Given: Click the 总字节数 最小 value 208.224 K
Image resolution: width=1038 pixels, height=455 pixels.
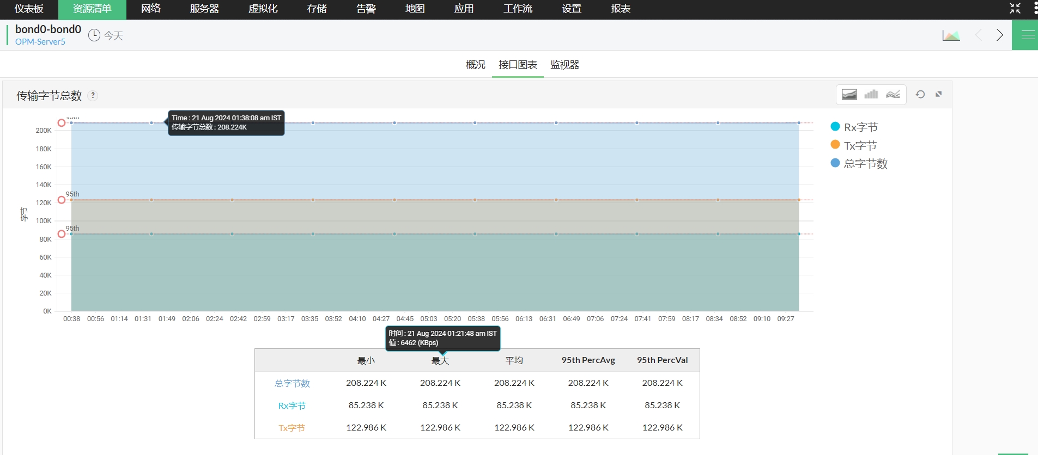Looking at the screenshot, I should 366,383.
